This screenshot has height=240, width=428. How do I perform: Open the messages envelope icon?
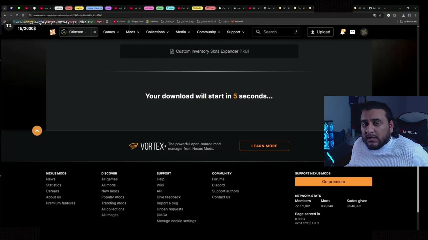[x=352, y=32]
